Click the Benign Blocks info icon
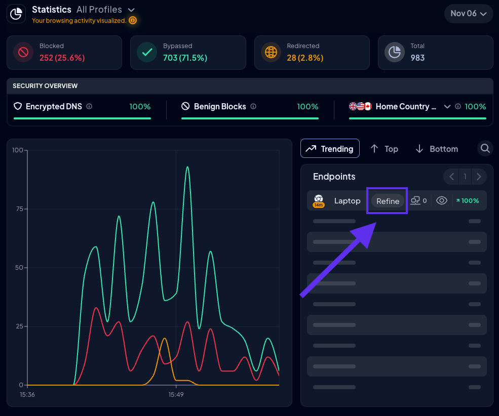 point(253,107)
